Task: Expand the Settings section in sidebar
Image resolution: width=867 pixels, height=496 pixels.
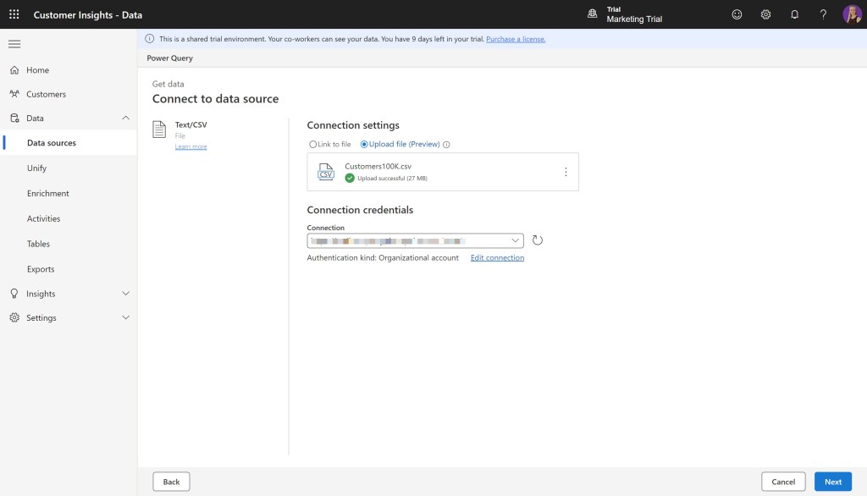Action: coord(126,318)
